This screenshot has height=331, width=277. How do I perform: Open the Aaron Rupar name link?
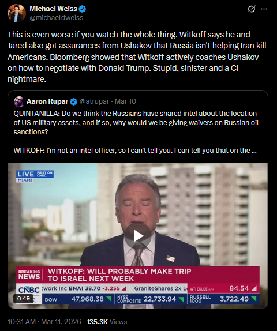(47, 101)
